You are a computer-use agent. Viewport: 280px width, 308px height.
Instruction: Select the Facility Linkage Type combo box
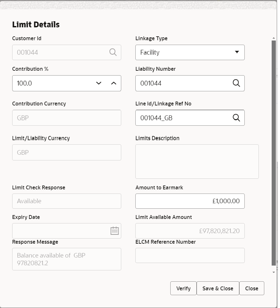click(x=190, y=52)
